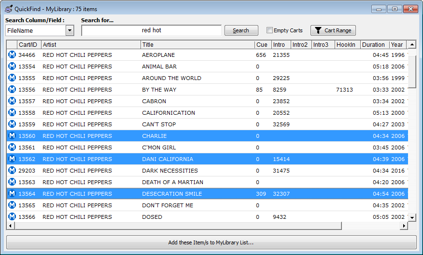Enable the Empty Carts checkbox
Screen dimensions: 423x255
[270, 30]
